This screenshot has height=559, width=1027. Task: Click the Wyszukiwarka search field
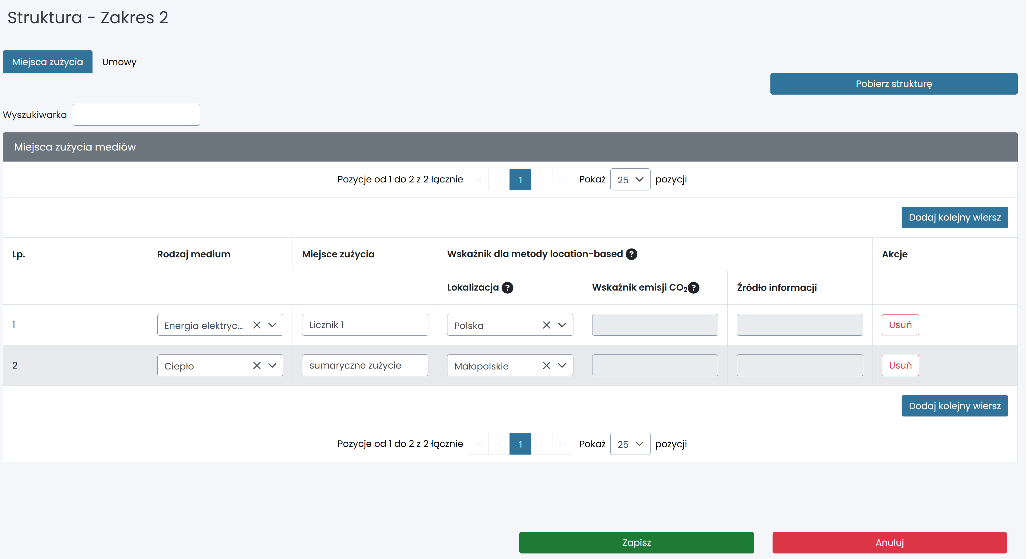click(136, 115)
